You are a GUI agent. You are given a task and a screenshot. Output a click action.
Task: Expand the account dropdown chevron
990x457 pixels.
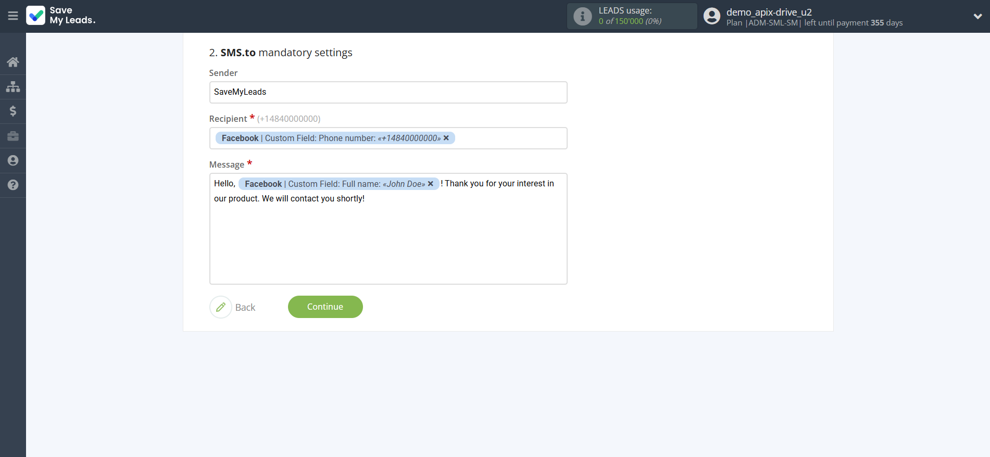click(x=978, y=16)
